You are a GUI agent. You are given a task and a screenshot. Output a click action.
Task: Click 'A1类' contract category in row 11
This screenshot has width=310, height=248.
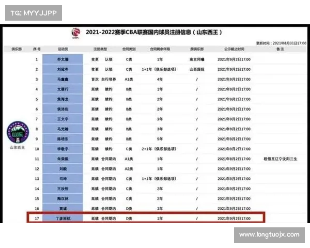(129, 159)
